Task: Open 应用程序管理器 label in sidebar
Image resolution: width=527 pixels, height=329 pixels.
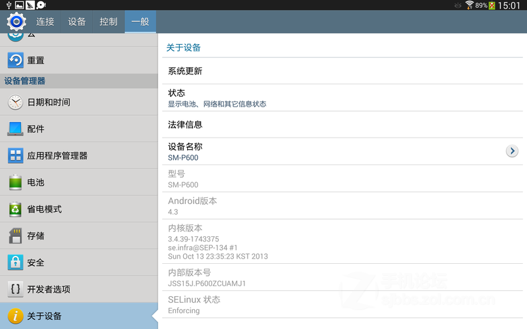Action: click(57, 156)
